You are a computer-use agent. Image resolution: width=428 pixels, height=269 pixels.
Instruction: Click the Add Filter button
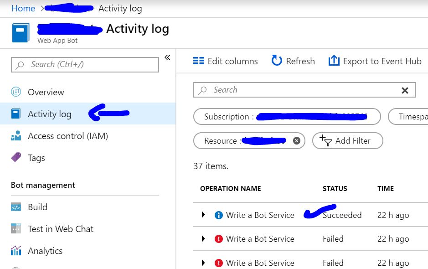[347, 141]
